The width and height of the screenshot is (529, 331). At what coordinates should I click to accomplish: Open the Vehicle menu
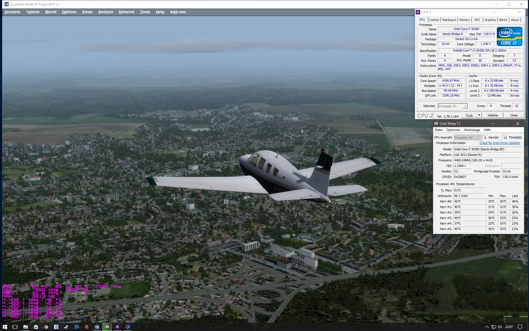pos(33,12)
